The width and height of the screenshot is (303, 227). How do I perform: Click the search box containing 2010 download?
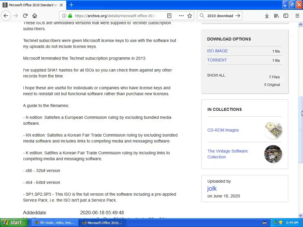[220, 16]
